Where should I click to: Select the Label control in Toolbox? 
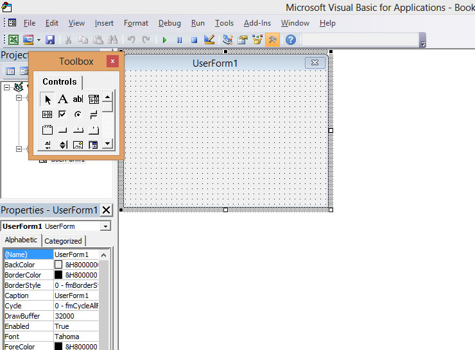(63, 99)
